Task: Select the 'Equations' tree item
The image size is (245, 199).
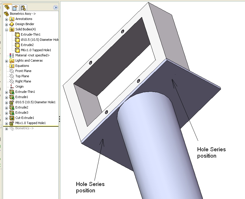Action: [x=22, y=66]
